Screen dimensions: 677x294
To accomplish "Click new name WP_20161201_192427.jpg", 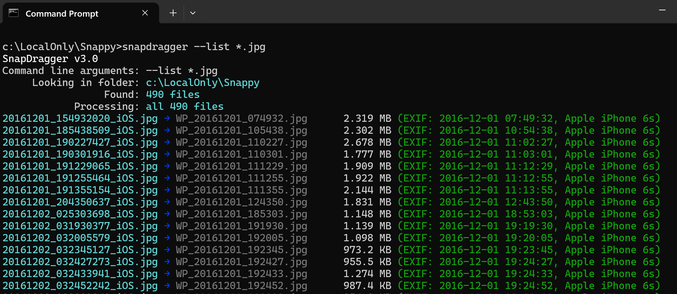I will point(241,262).
